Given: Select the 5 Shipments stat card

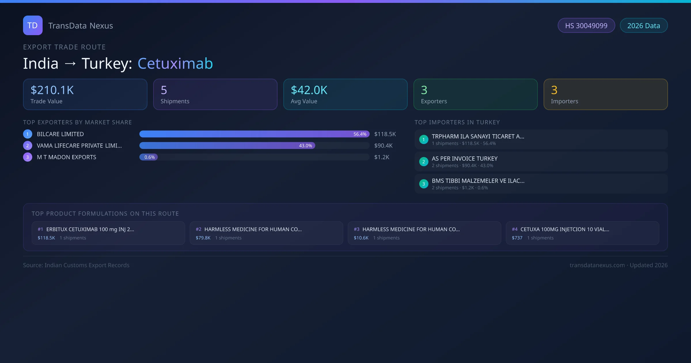Looking at the screenshot, I should [215, 94].
